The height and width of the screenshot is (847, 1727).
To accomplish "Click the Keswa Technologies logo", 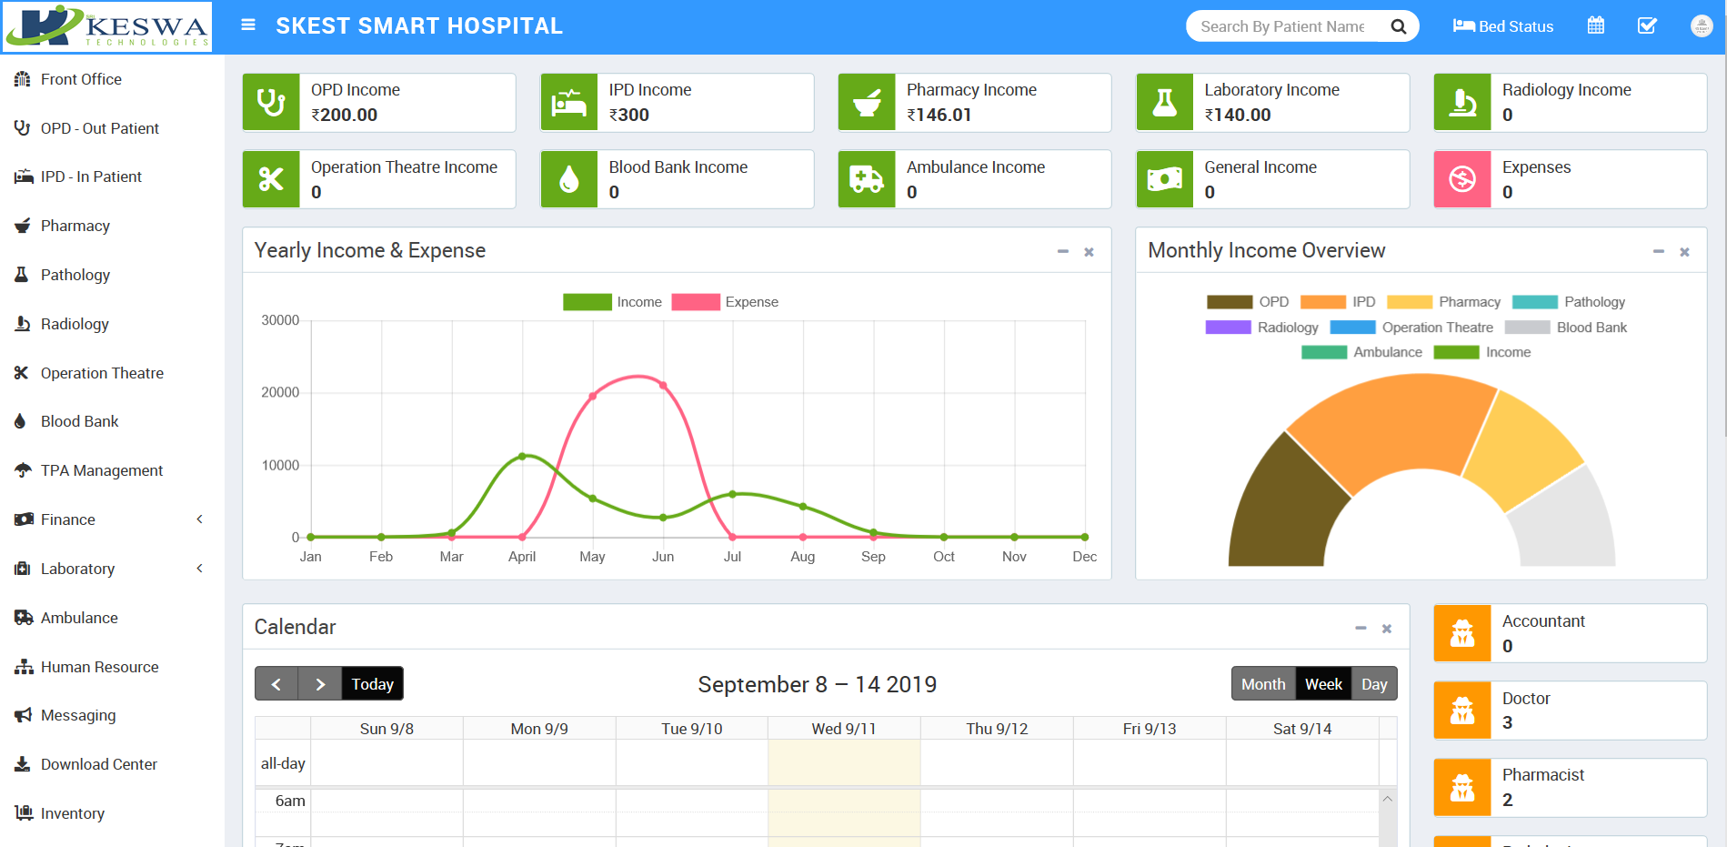I will click(107, 26).
